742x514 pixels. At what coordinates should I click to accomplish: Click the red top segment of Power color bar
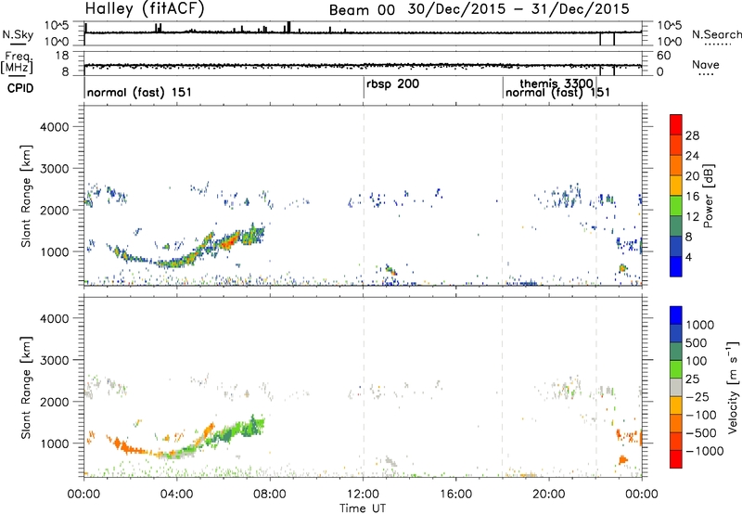coord(676,124)
